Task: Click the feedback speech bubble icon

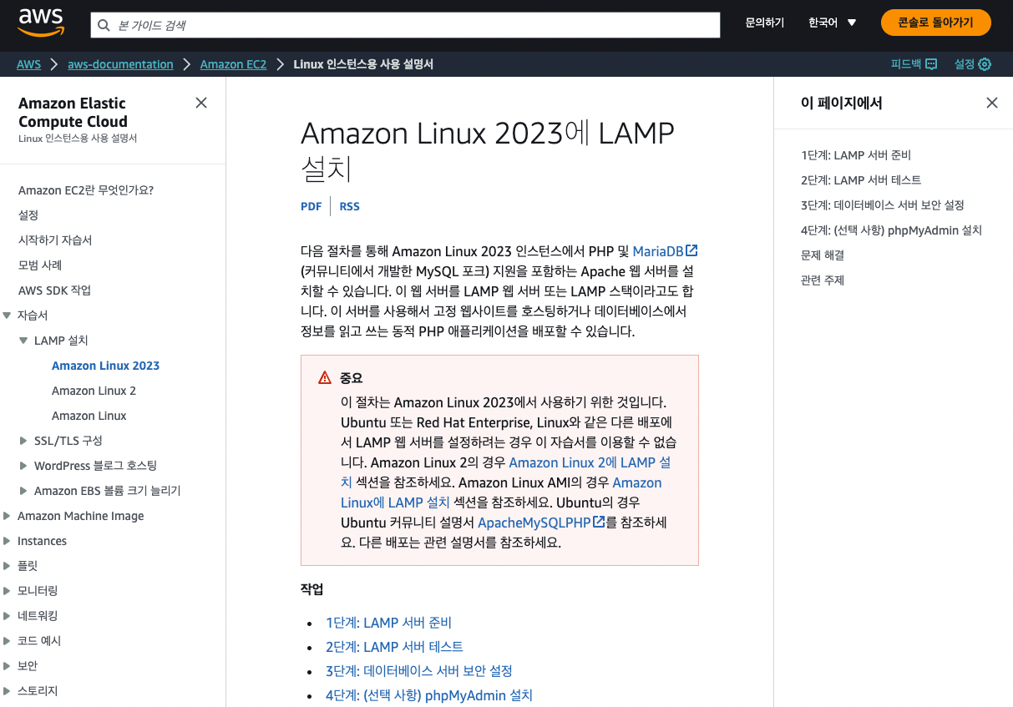Action: (931, 64)
